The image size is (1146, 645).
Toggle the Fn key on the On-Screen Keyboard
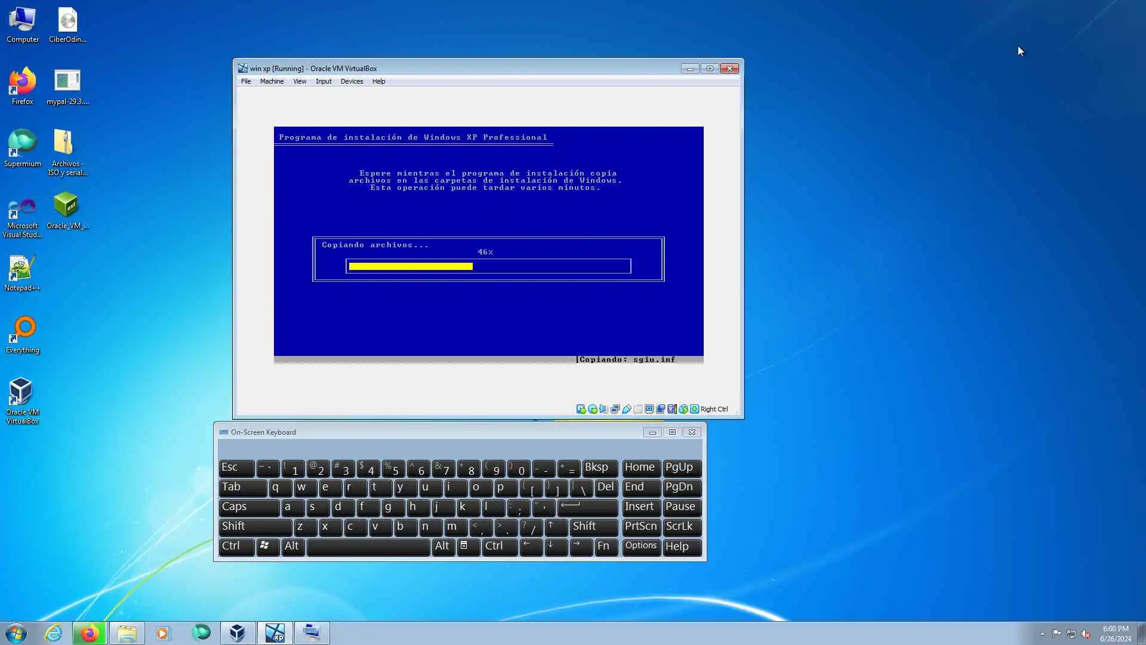(x=605, y=546)
